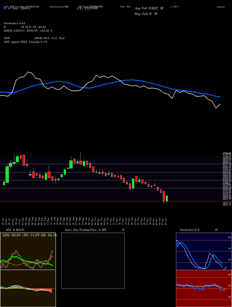Viewport: 232px width, 307px height.
Task: Click the 'SI 14/3: 33 / 46.64' reading
Action: point(33,27)
